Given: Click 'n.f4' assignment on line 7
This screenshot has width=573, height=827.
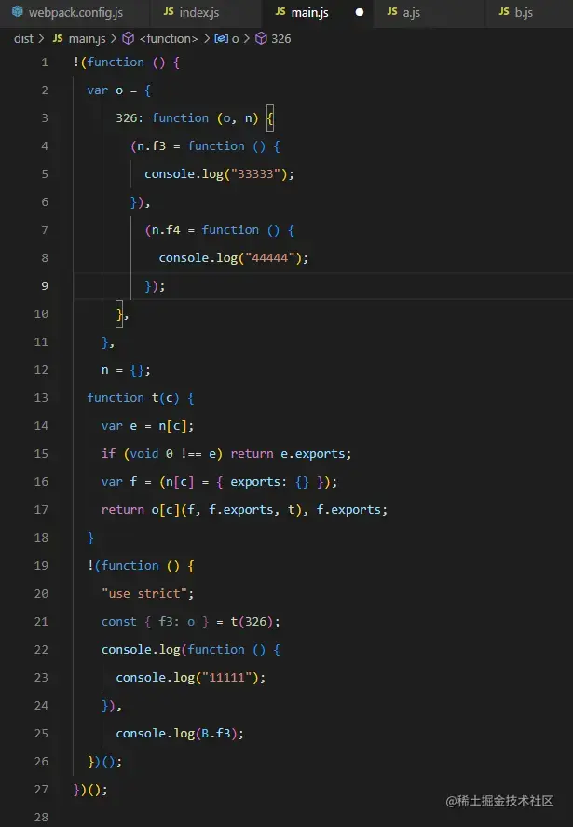Looking at the screenshot, I should coord(166,230).
